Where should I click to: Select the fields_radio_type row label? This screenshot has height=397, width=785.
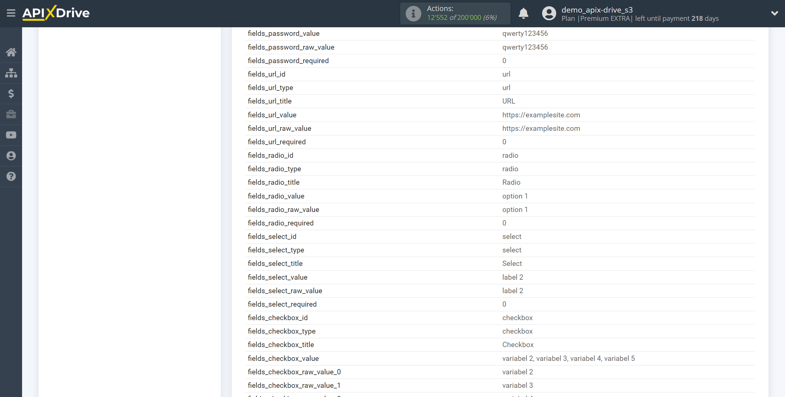point(274,169)
